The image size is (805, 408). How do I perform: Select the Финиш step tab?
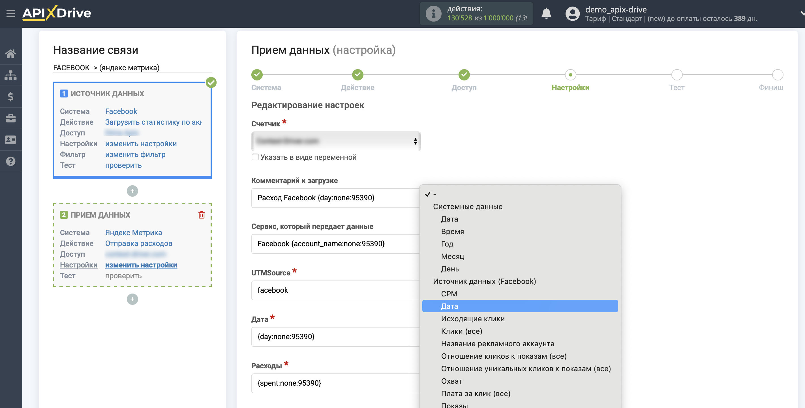771,88
